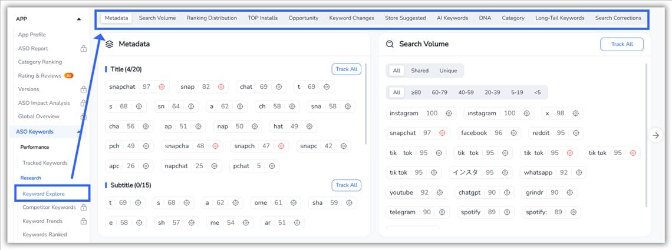
Task: Track 'facebook 96' via its target icon
Action: pos(513,133)
